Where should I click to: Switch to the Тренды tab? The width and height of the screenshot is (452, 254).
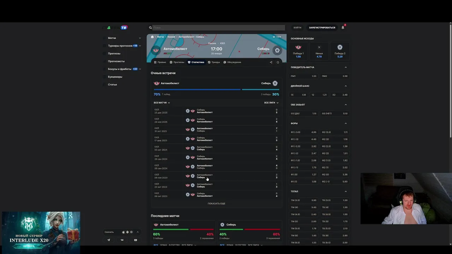214,62
